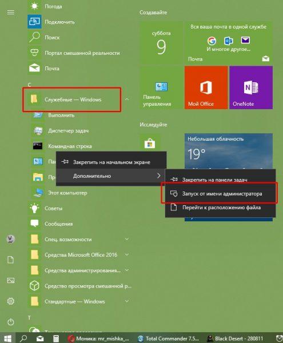
Task: Click the Windows Start button
Action: (x=7, y=338)
